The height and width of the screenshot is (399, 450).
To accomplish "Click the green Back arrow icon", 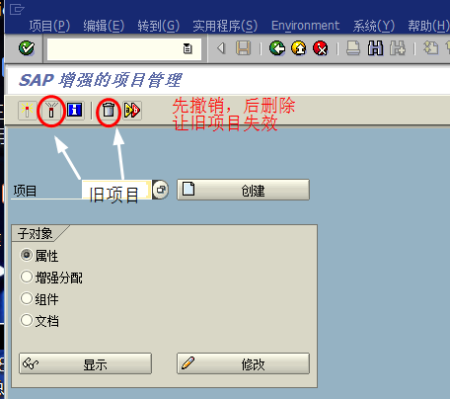I will pyautogui.click(x=277, y=48).
